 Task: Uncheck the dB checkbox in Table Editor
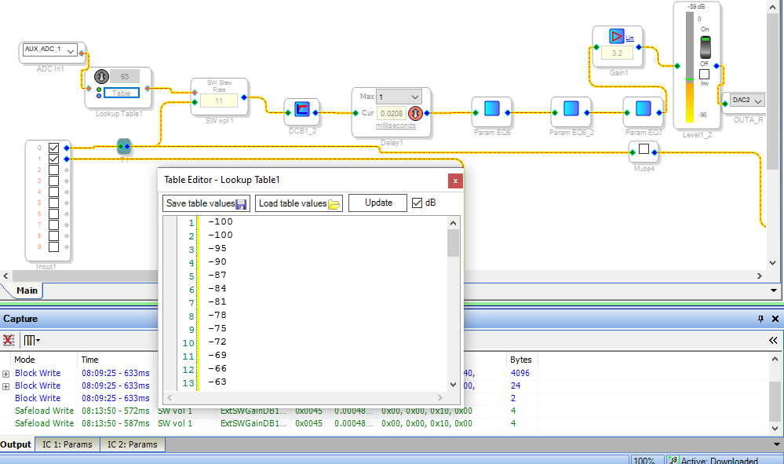pyautogui.click(x=417, y=203)
